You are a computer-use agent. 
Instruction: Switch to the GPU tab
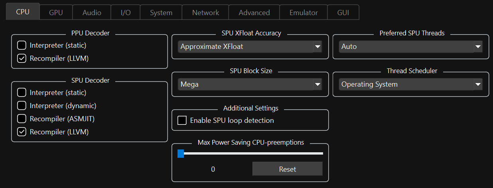point(56,12)
